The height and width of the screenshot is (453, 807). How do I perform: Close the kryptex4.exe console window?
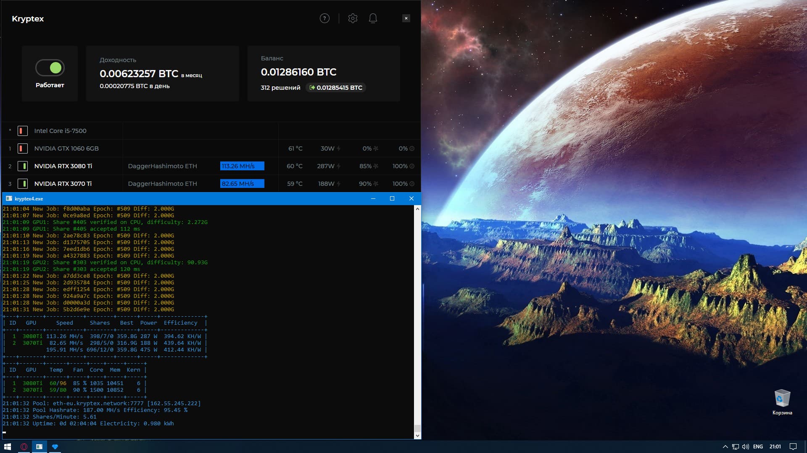(411, 198)
